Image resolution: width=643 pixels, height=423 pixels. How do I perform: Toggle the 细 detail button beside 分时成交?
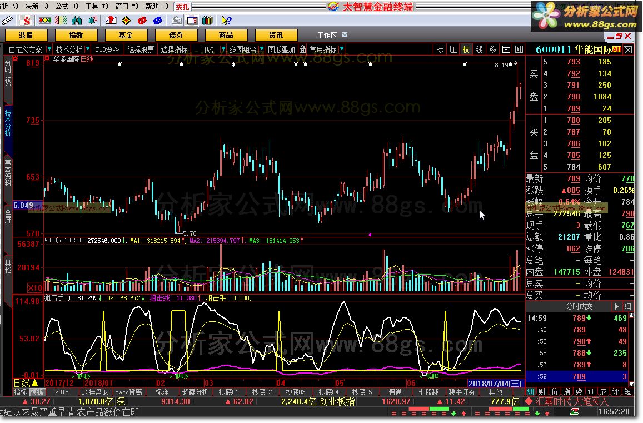coord(628,306)
